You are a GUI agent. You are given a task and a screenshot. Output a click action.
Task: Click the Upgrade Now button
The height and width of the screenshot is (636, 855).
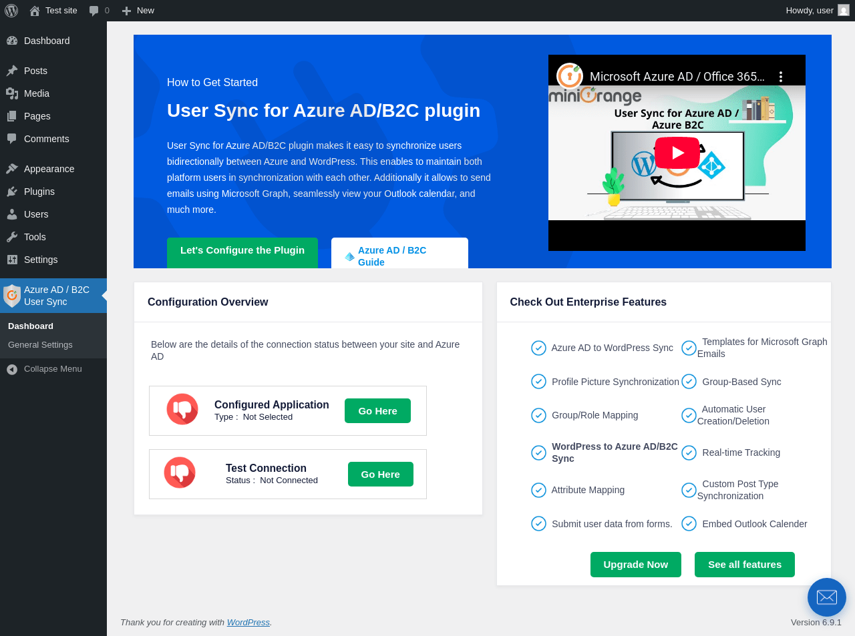click(x=636, y=565)
